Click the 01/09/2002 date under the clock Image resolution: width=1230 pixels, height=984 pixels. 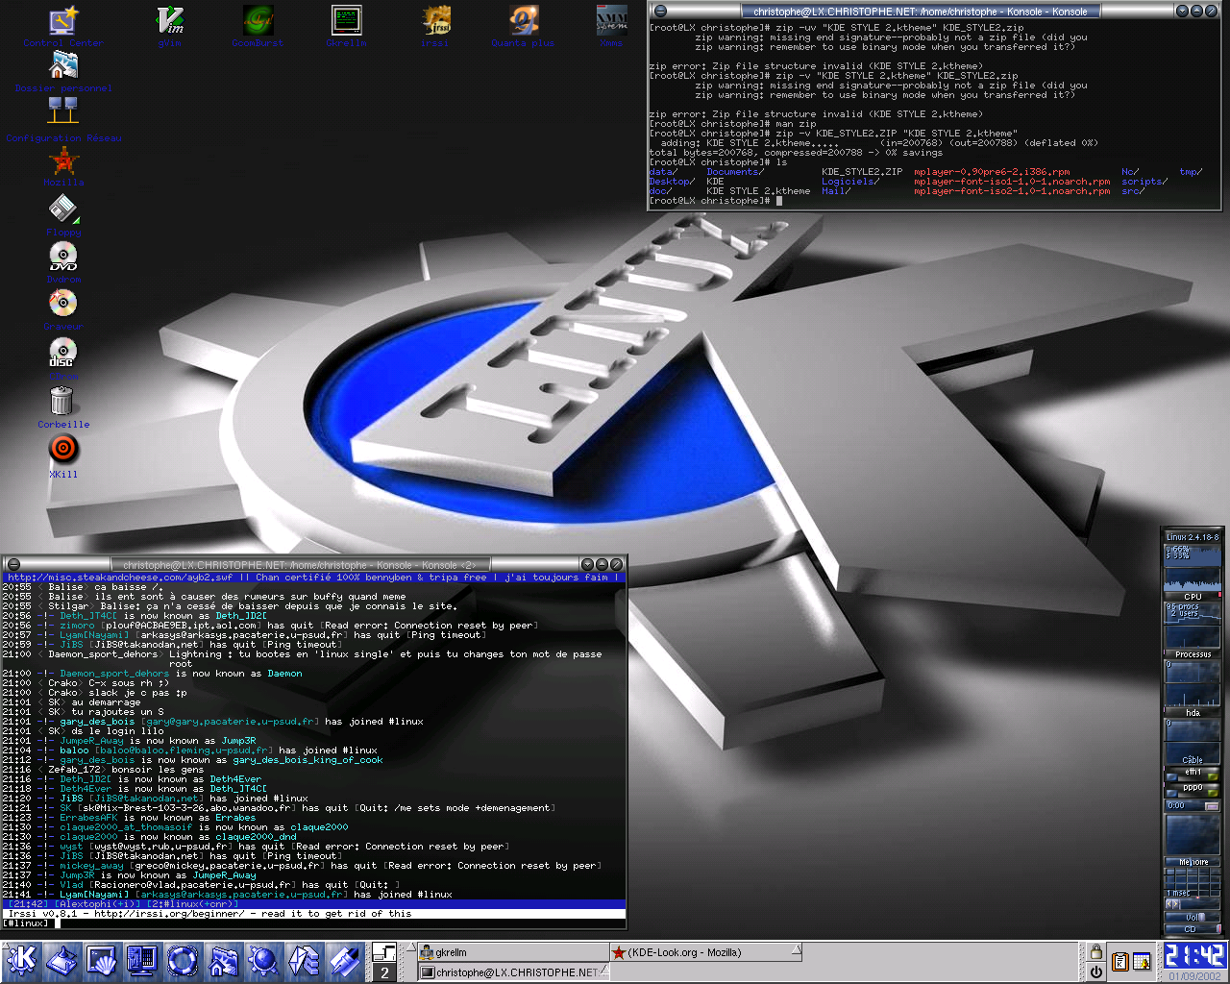pyautogui.click(x=1194, y=976)
